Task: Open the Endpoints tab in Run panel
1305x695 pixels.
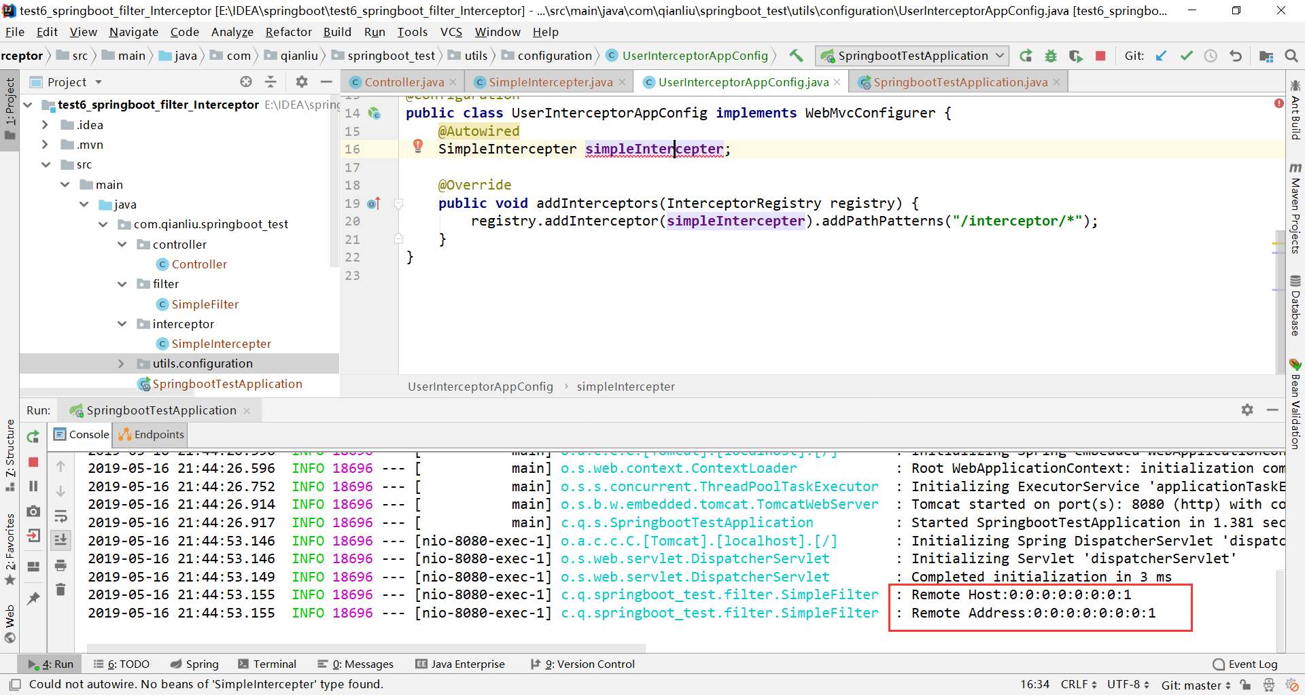Action: (151, 435)
